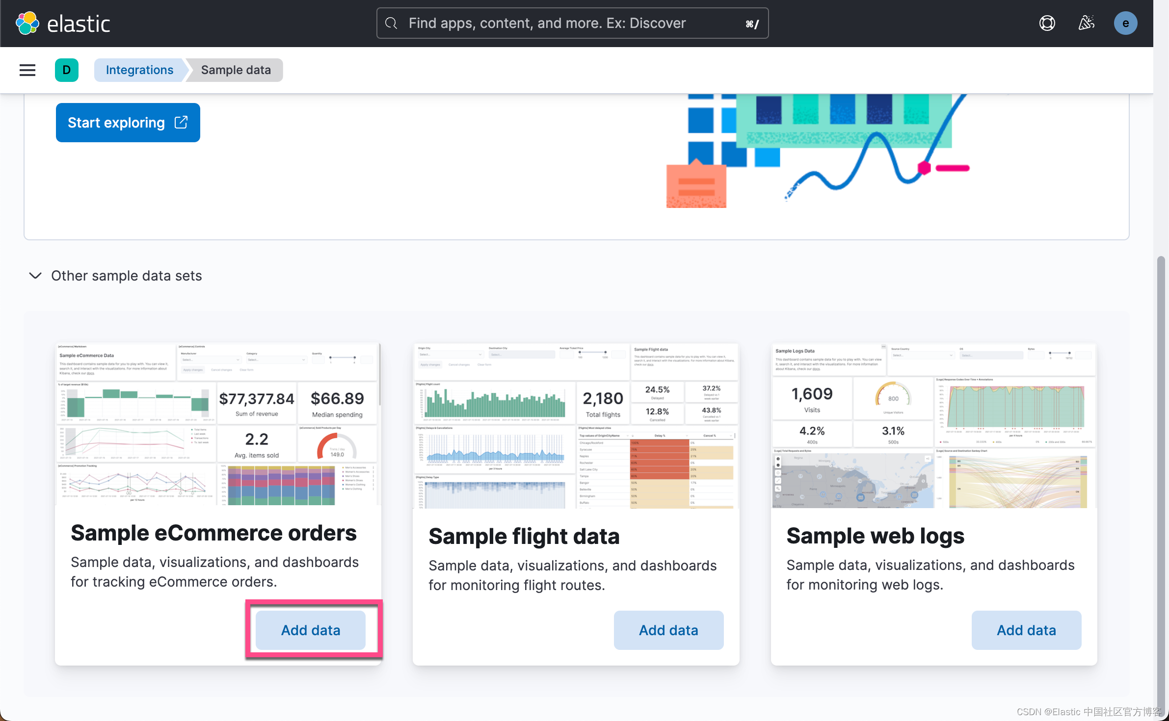
Task: Open the main navigation hamburger menu
Action: click(27, 70)
